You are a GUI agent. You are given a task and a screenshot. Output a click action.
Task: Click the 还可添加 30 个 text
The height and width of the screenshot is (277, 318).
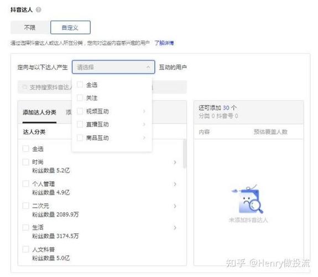pyautogui.click(x=217, y=107)
